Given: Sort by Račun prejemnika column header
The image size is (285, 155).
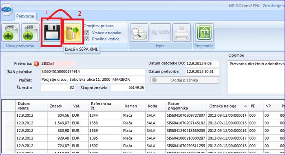Looking at the screenshot, I should [x=186, y=106].
